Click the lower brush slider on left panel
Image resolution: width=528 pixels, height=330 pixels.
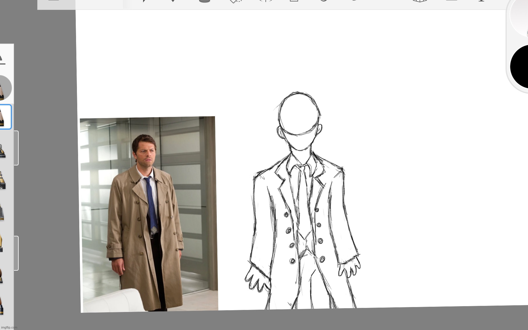[16, 253]
